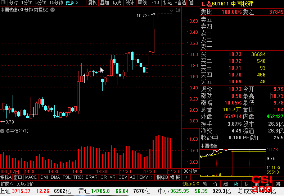Expand the 多空信号(1) indicator dropdown
The width and height of the screenshot is (284, 196).
click(x=2, y=131)
